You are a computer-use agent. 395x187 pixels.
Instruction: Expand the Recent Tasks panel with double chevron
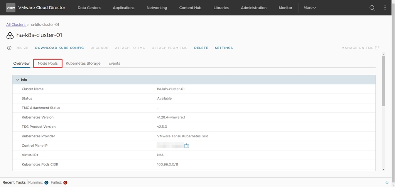[387, 183]
